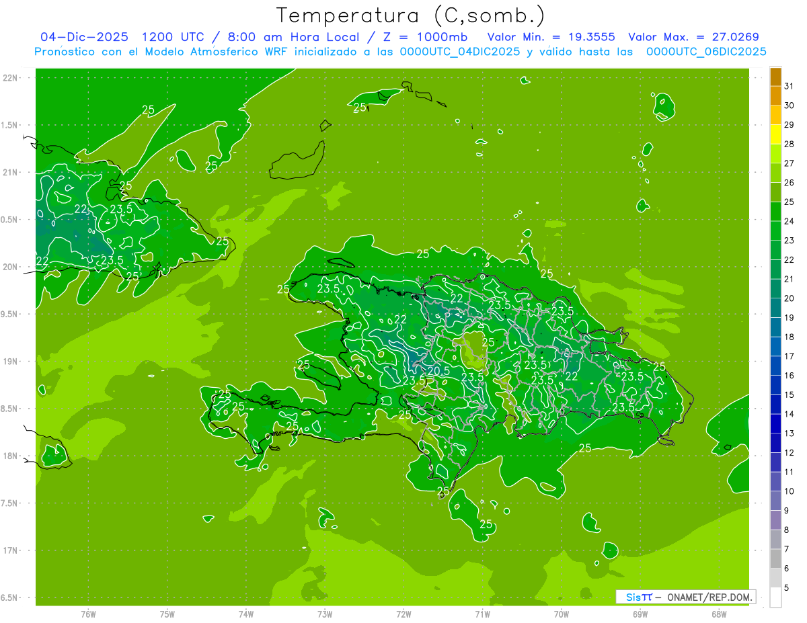
Task: Click the title "Temperatura (C,somb.)"
Action: point(411,16)
